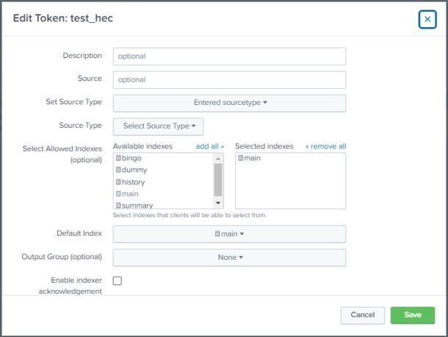Open the Select Source Type dropdown

point(159,126)
